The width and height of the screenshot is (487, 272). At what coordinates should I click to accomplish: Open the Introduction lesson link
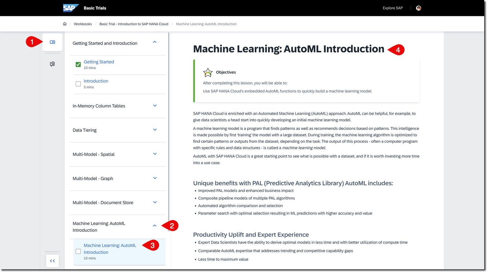click(96, 81)
